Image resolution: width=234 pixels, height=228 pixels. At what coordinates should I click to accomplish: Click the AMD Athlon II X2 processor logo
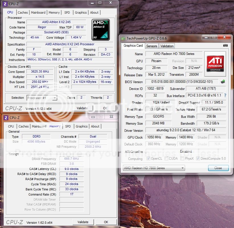point(100,30)
